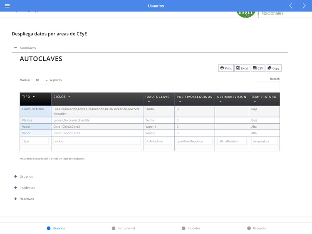Click the tipo filter field

pyautogui.click(x=35, y=142)
